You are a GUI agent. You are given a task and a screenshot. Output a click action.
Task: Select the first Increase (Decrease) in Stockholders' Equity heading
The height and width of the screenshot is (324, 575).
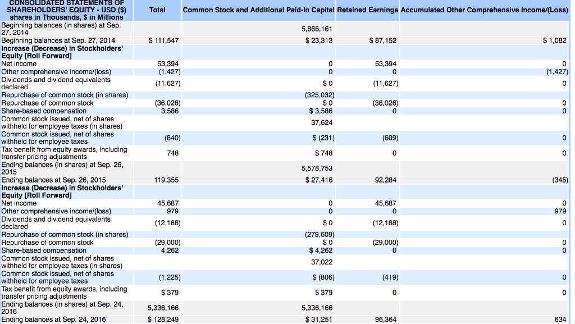[62, 52]
